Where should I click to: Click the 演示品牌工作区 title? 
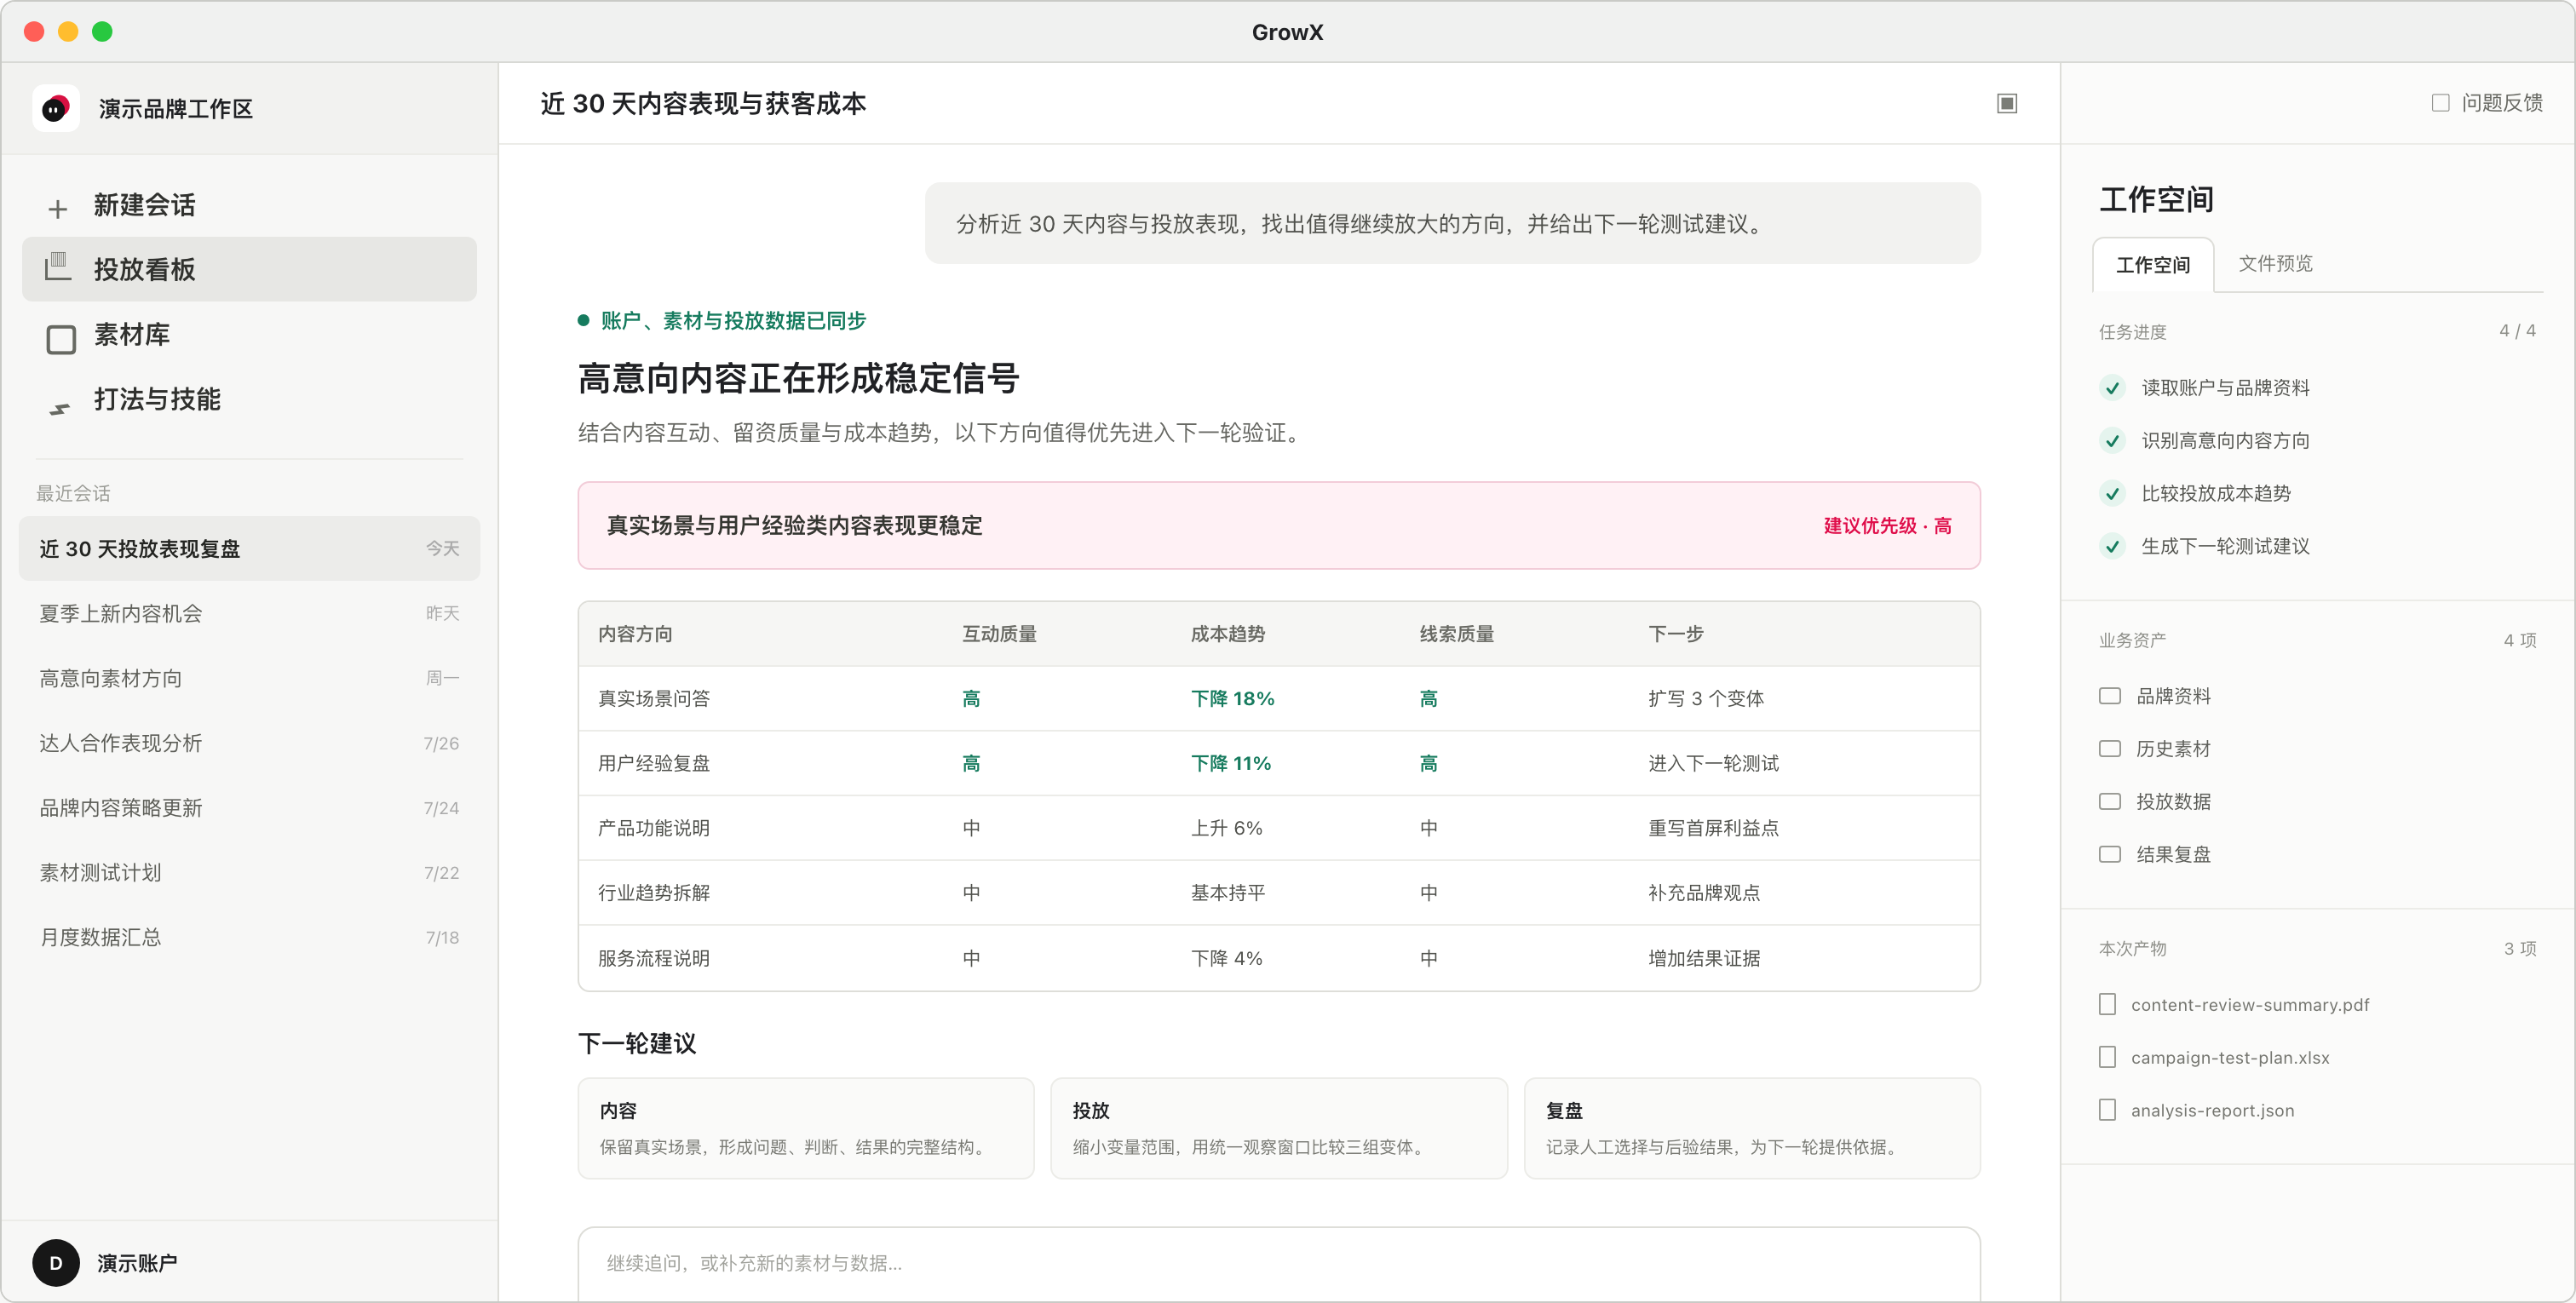176,108
